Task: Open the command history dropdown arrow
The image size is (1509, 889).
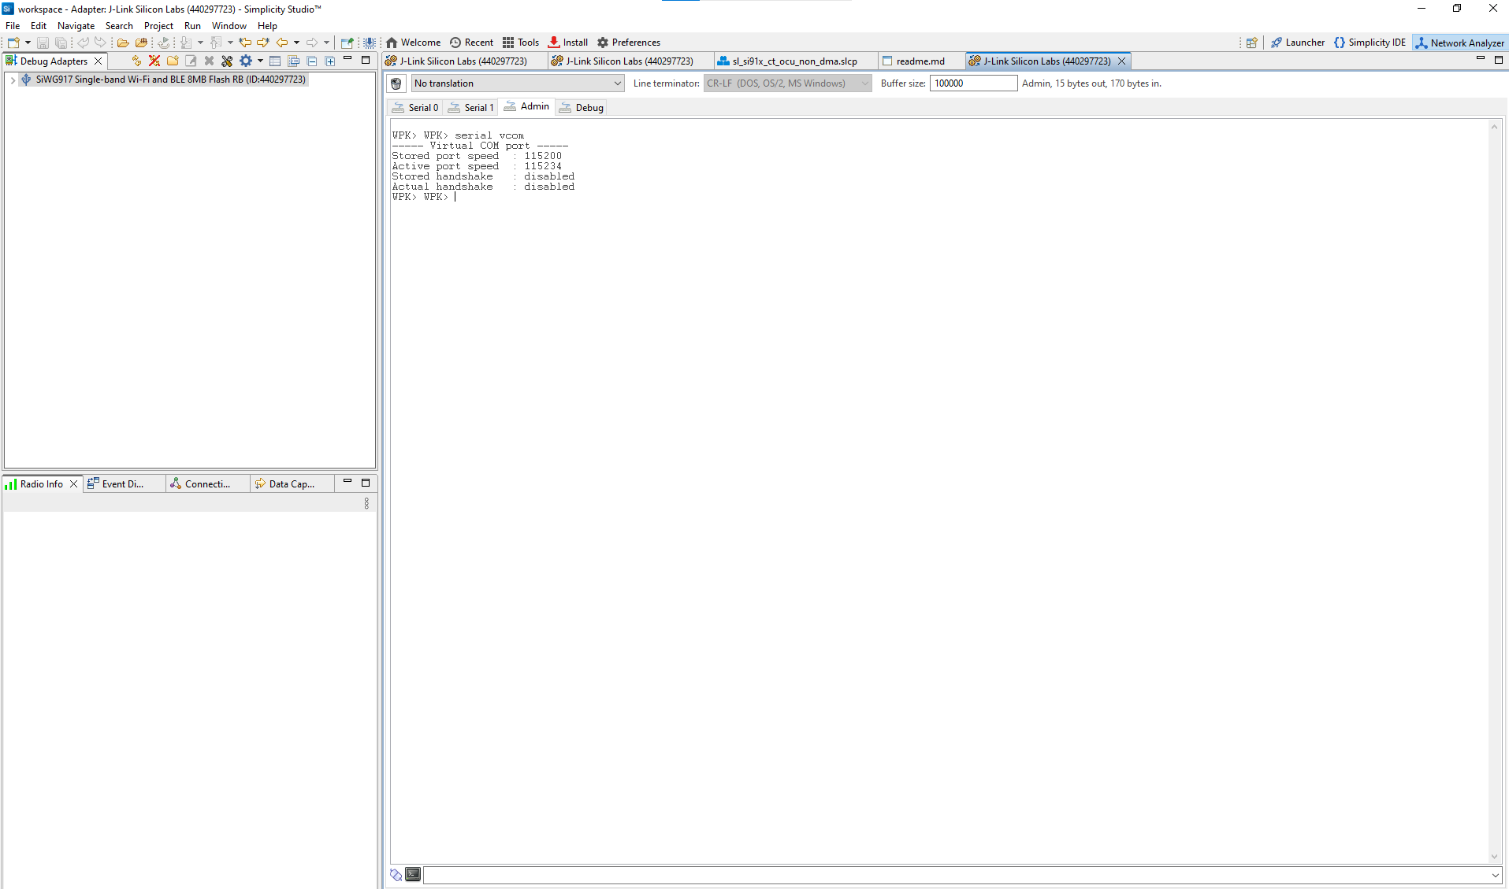Action: [1495, 875]
